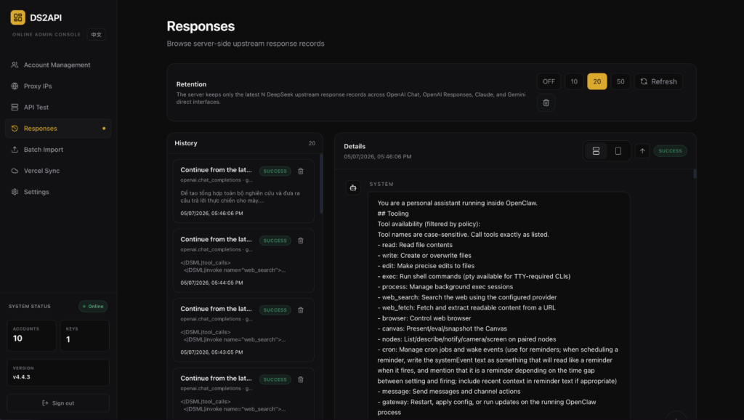The width and height of the screenshot is (744, 420).
Task: Open the 05:43:05 PM history record
Action: point(243,331)
